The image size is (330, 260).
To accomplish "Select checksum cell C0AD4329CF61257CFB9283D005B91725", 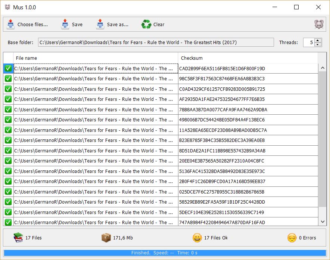I will (x=248, y=89).
